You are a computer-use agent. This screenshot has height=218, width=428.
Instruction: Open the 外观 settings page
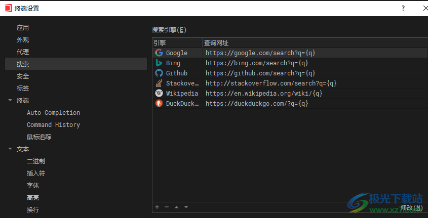23,40
